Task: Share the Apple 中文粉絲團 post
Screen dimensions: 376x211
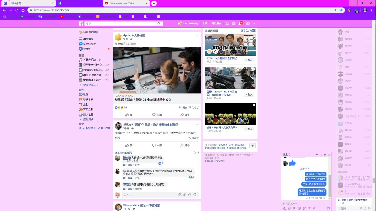Action: [x=185, y=115]
